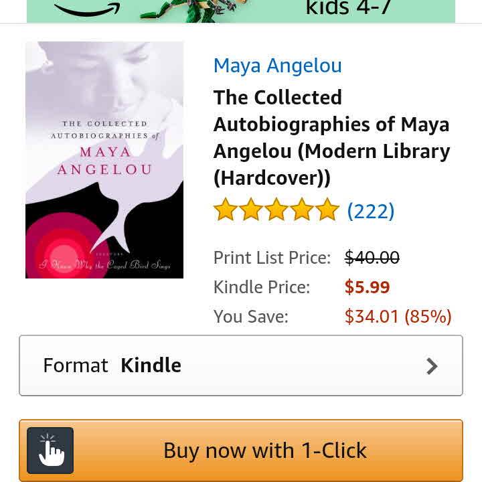Tap the 1-Click hand pointer icon
Viewport: 482px width, 482px height.
coord(50,451)
